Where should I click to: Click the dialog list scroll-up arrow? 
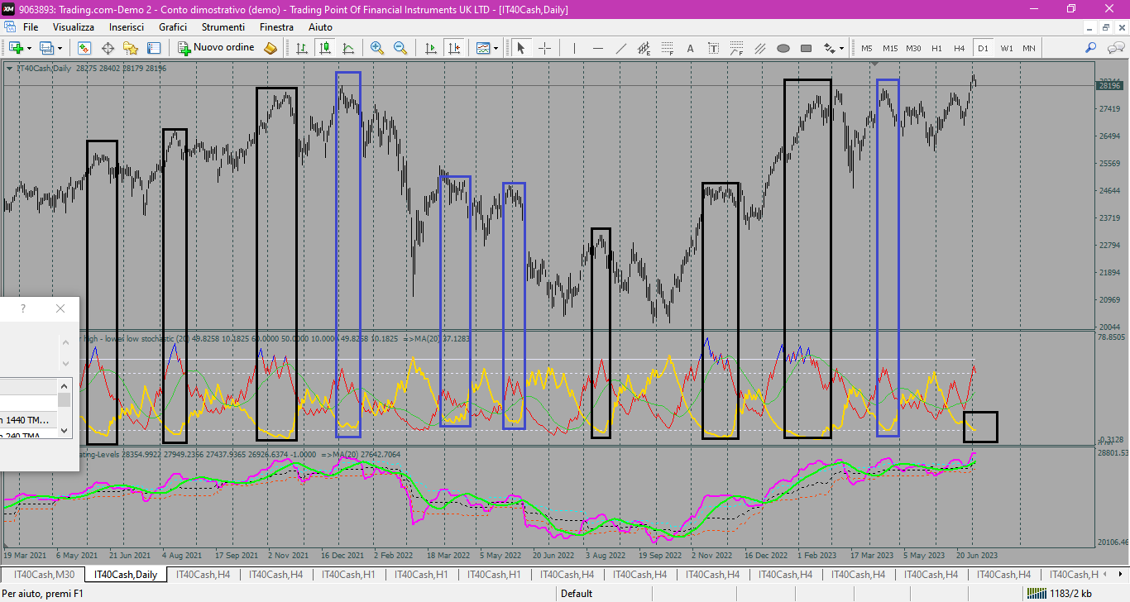pos(64,386)
